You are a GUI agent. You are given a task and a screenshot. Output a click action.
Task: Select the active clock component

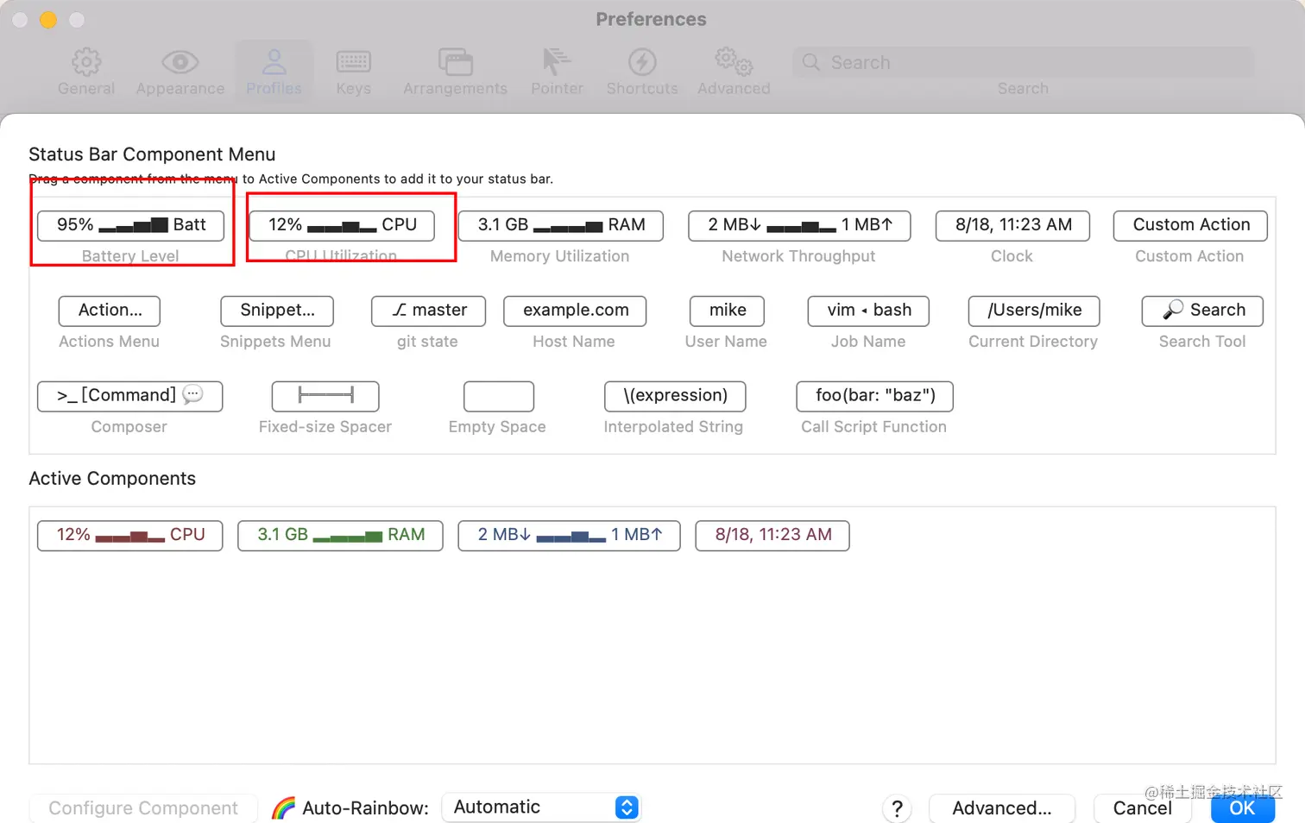pos(772,535)
